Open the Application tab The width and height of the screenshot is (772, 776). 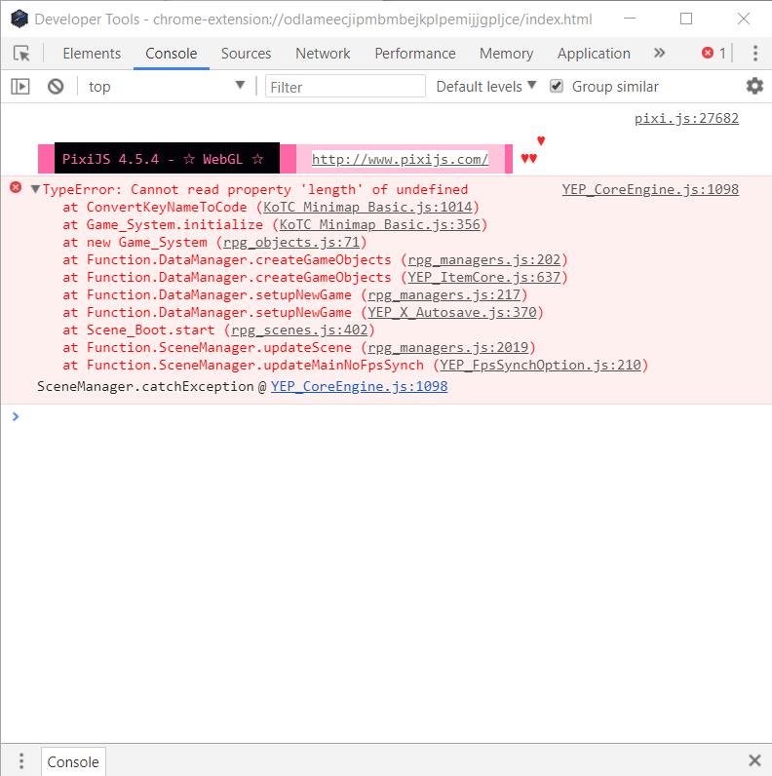point(594,54)
